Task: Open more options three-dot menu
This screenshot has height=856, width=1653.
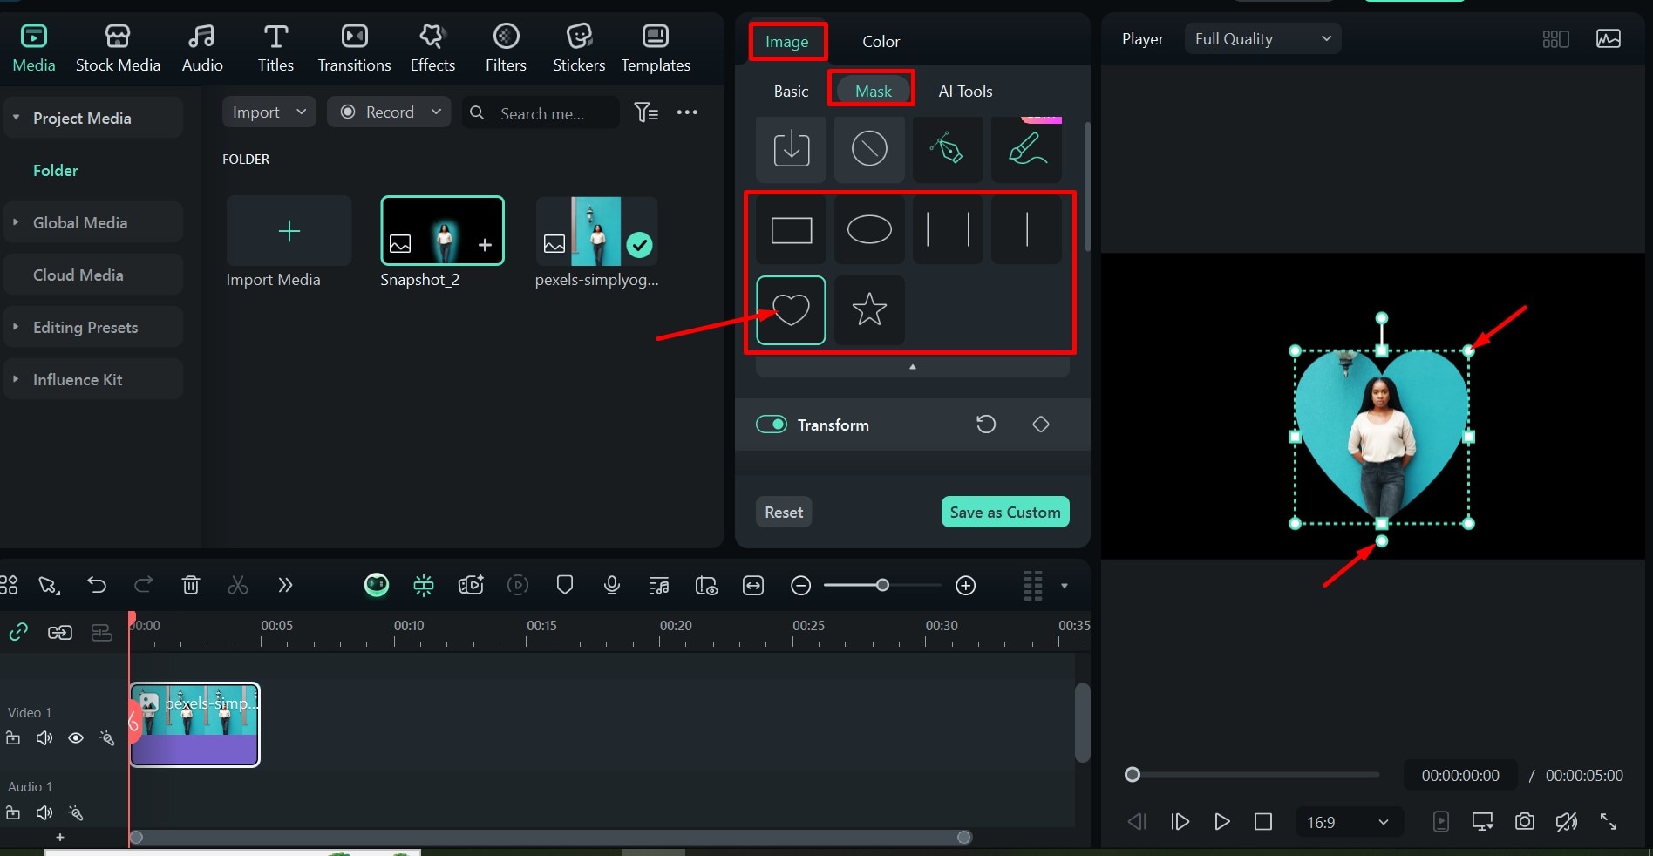Action: (687, 112)
